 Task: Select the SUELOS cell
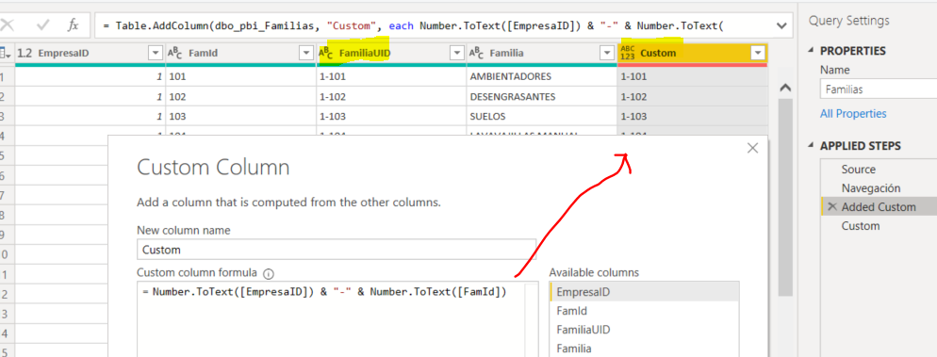[x=541, y=116]
